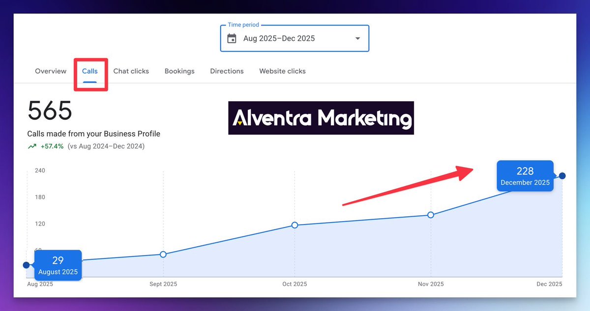Click the 565 total calls number
The image size is (590, 311).
(x=50, y=111)
